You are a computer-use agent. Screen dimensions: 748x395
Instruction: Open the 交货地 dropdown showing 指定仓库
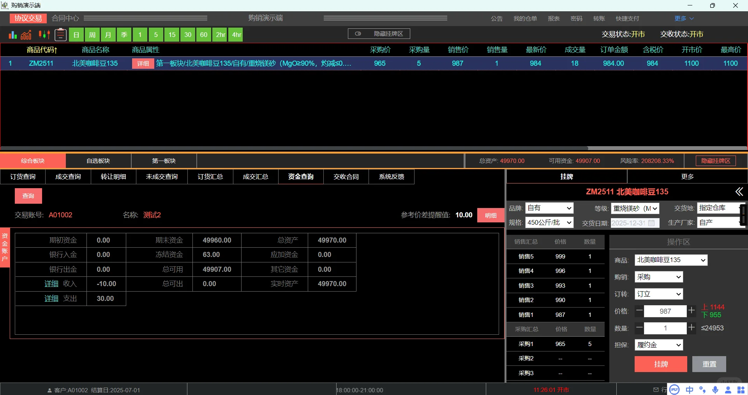[x=721, y=208]
